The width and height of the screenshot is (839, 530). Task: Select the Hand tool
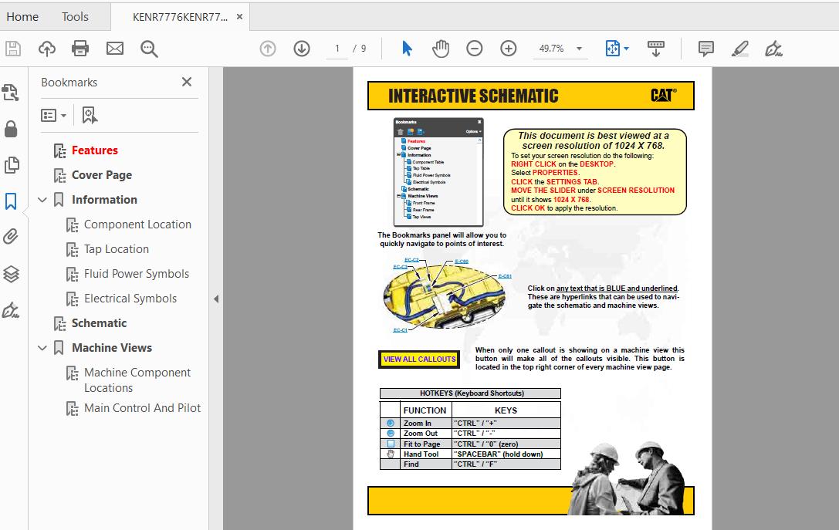point(440,48)
